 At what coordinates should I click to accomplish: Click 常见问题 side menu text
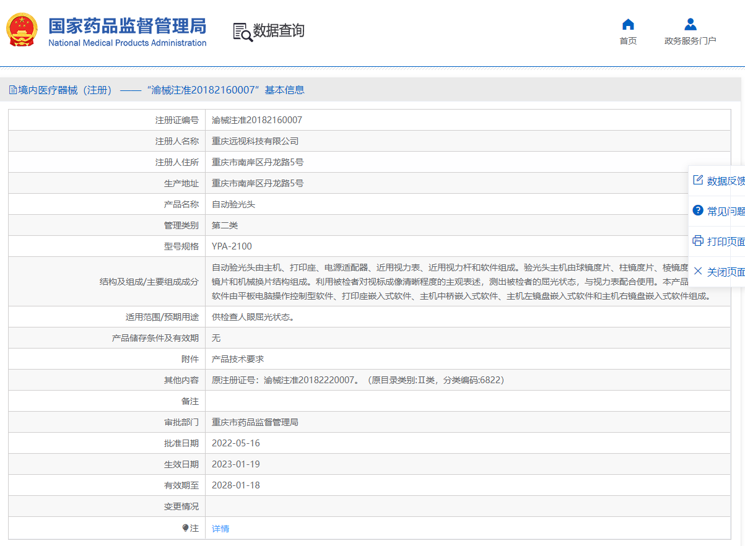click(726, 211)
